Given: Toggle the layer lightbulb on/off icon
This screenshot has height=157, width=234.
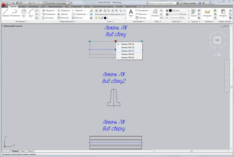Looking at the screenshot, I should pyautogui.click(x=96, y=18).
